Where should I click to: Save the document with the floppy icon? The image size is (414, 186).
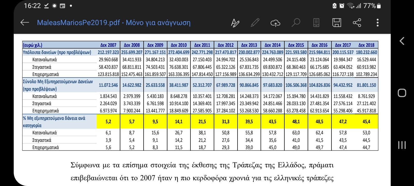(337, 23)
